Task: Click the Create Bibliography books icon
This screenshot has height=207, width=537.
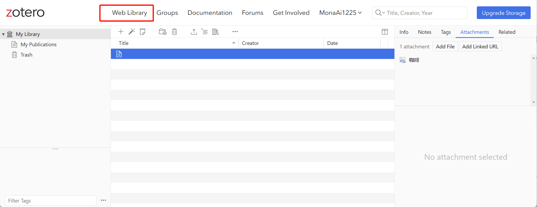Action: [x=215, y=32]
